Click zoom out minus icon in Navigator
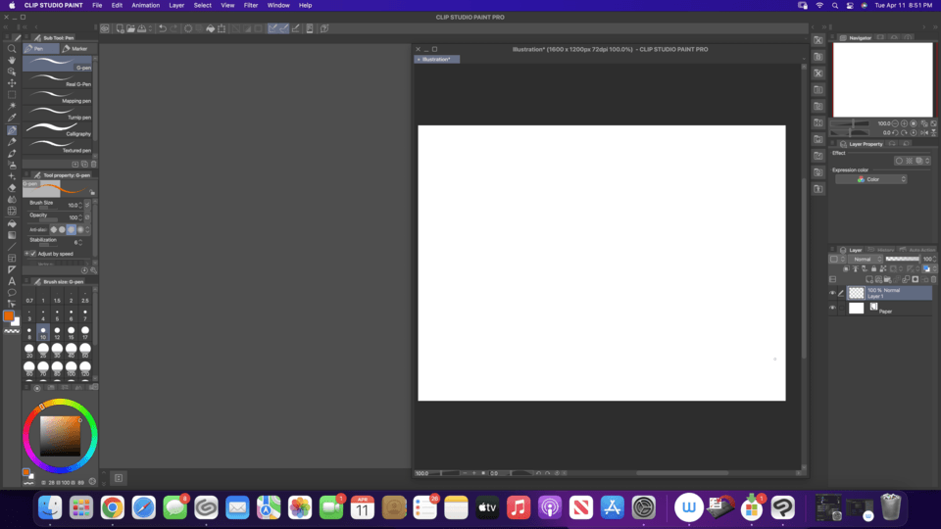 [x=895, y=123]
